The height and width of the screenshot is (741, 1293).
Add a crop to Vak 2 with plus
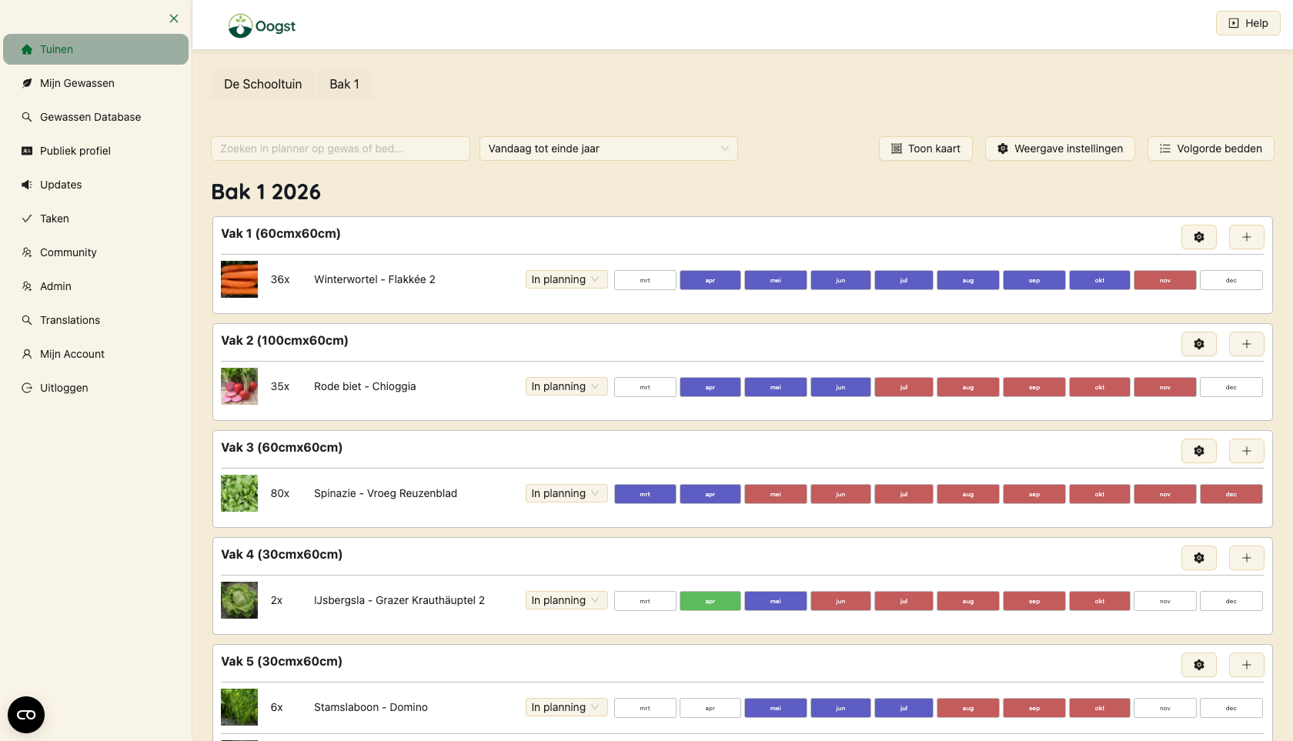click(x=1247, y=344)
